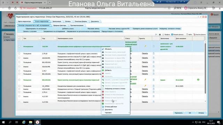Click green checkmark icon in psychiatrist row
Screen dimensions: 223x125
pyautogui.click(x=198, y=80)
